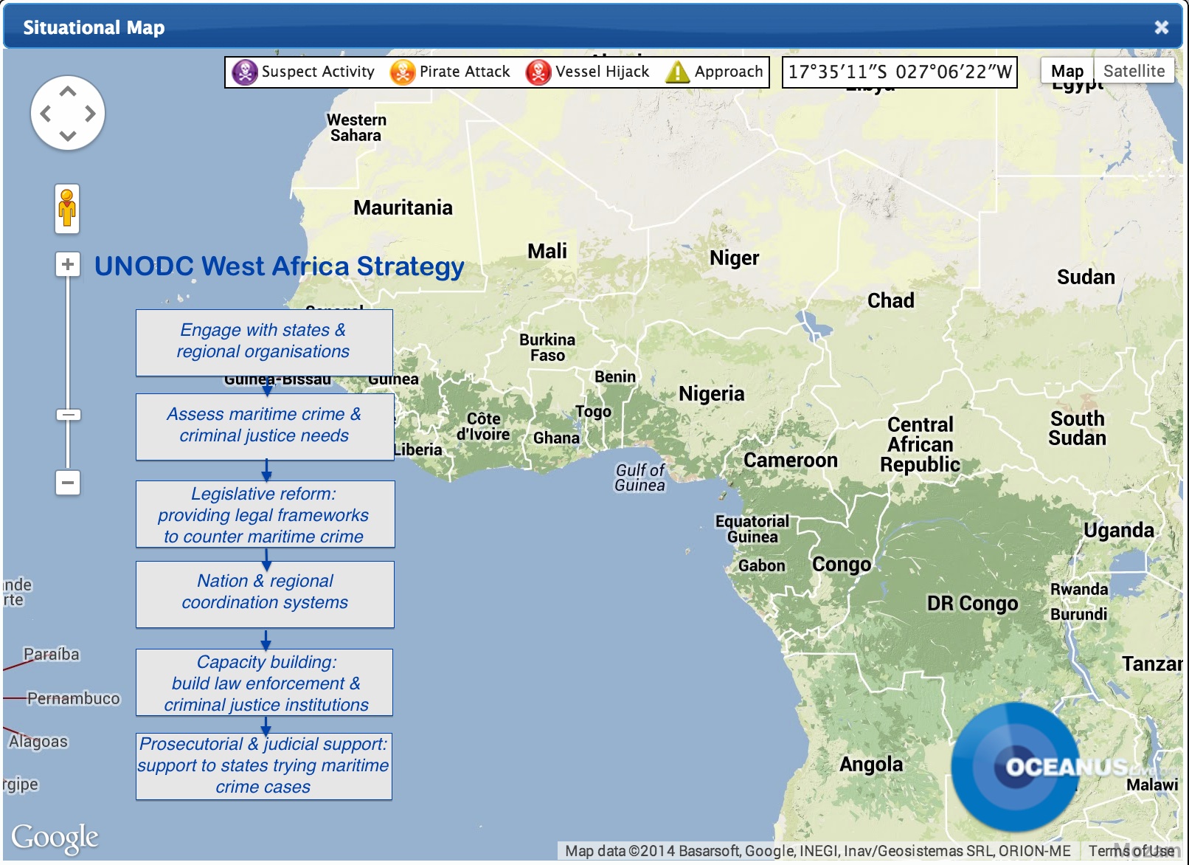Click the Paraíba label
1189x865 pixels.
[51, 655]
